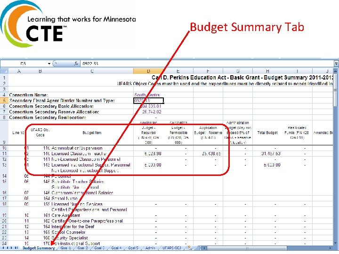Click '145 Substitute Teacher Salaries' cell
Screen dimensions: 339x254
click(78, 182)
